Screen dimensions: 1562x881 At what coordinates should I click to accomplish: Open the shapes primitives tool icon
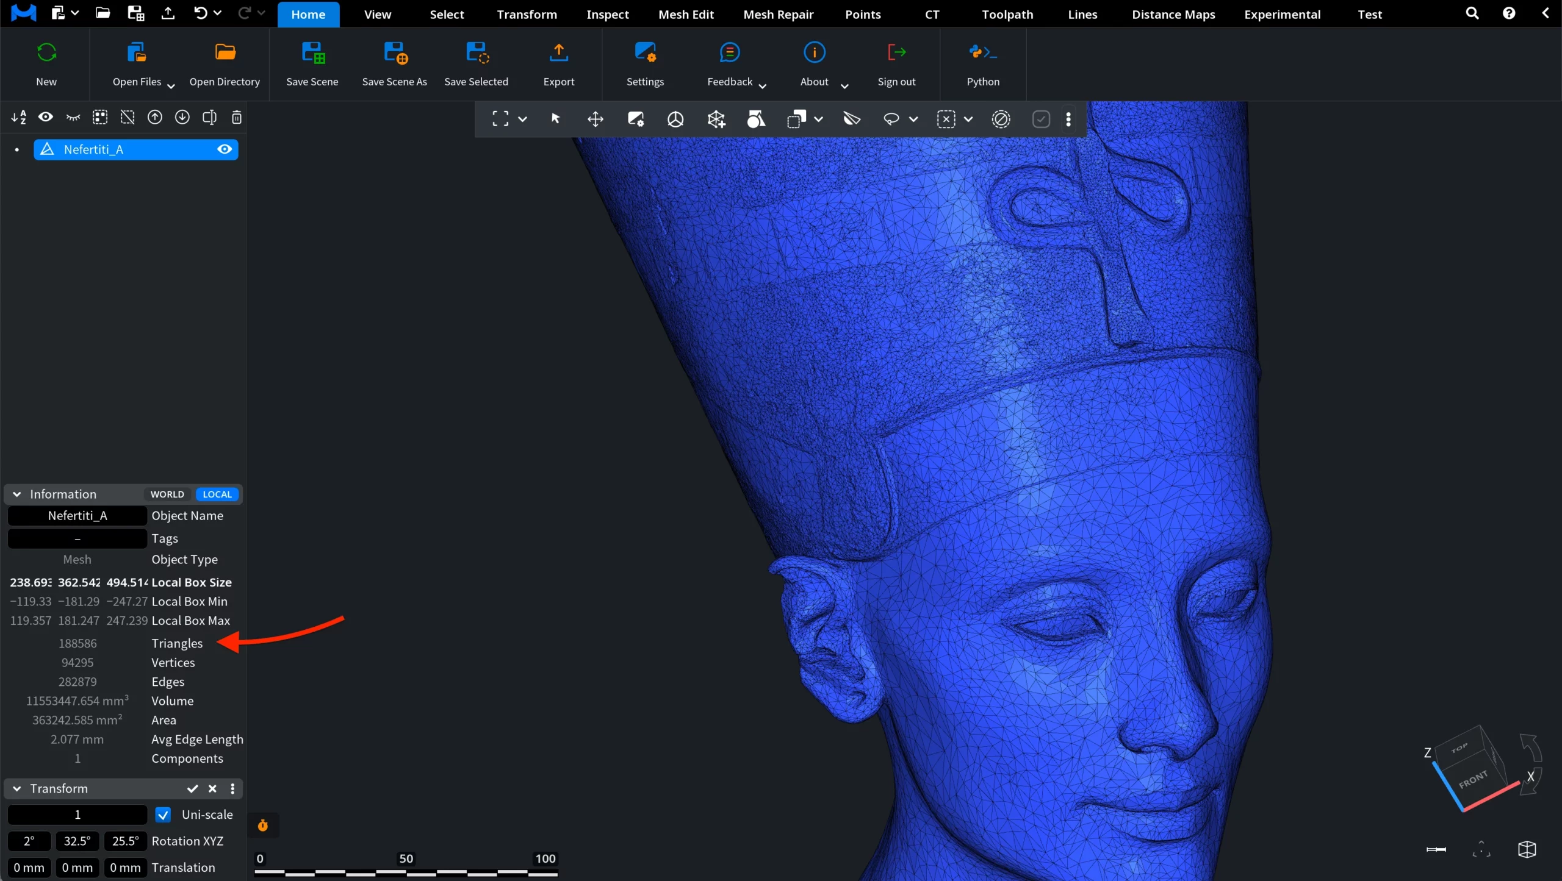757,119
